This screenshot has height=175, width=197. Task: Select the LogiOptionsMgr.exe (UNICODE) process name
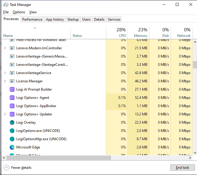tap(41, 139)
